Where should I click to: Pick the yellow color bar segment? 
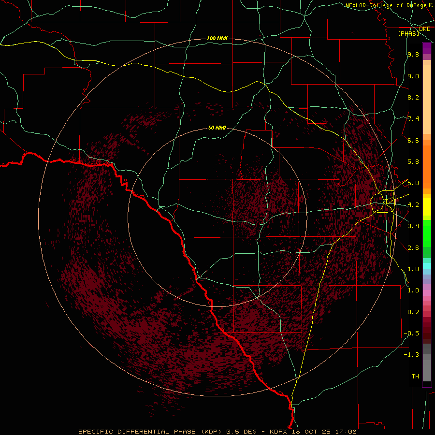click(427, 207)
